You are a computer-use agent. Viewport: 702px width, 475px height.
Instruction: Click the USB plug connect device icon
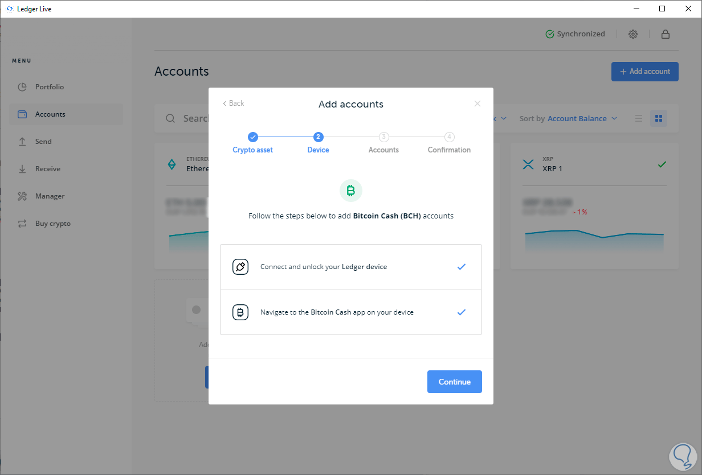click(x=240, y=267)
